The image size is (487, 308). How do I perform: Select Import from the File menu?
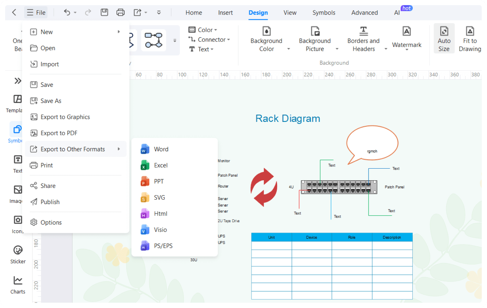coord(76,64)
